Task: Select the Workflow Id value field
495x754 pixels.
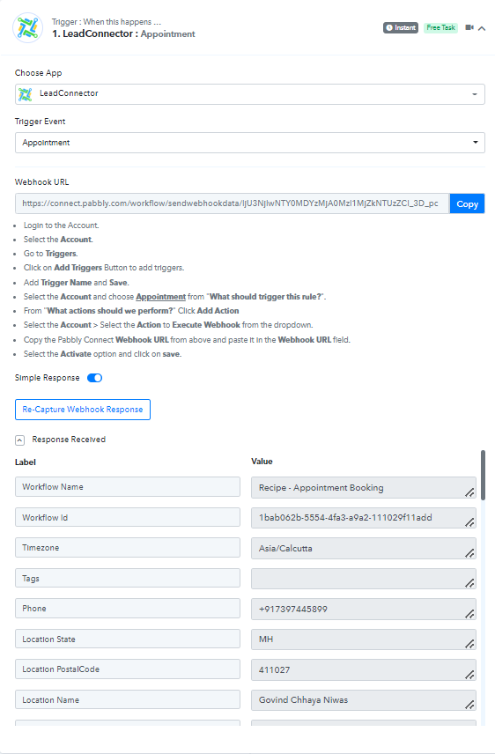Action: point(364,518)
